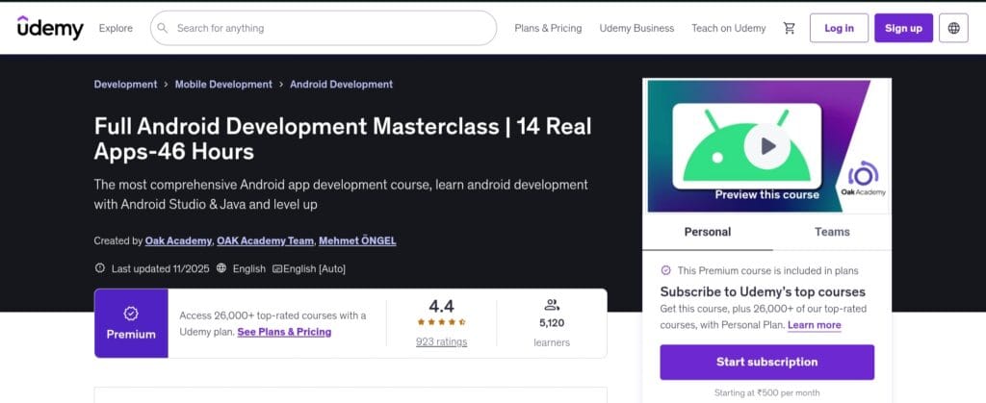The width and height of the screenshot is (986, 403).
Task: Open the Udemy home logo
Action: point(50,28)
